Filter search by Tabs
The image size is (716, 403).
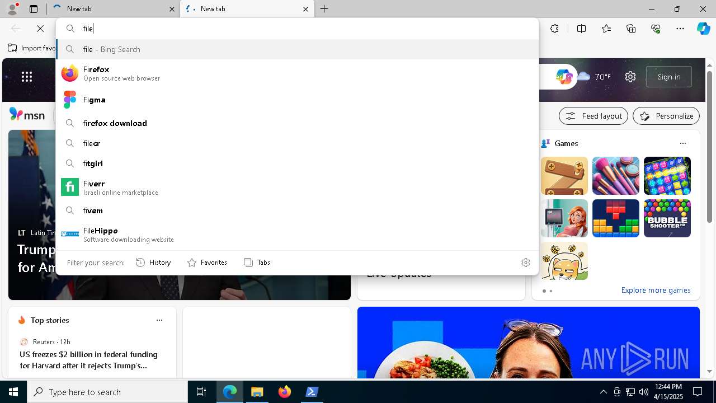click(x=257, y=262)
